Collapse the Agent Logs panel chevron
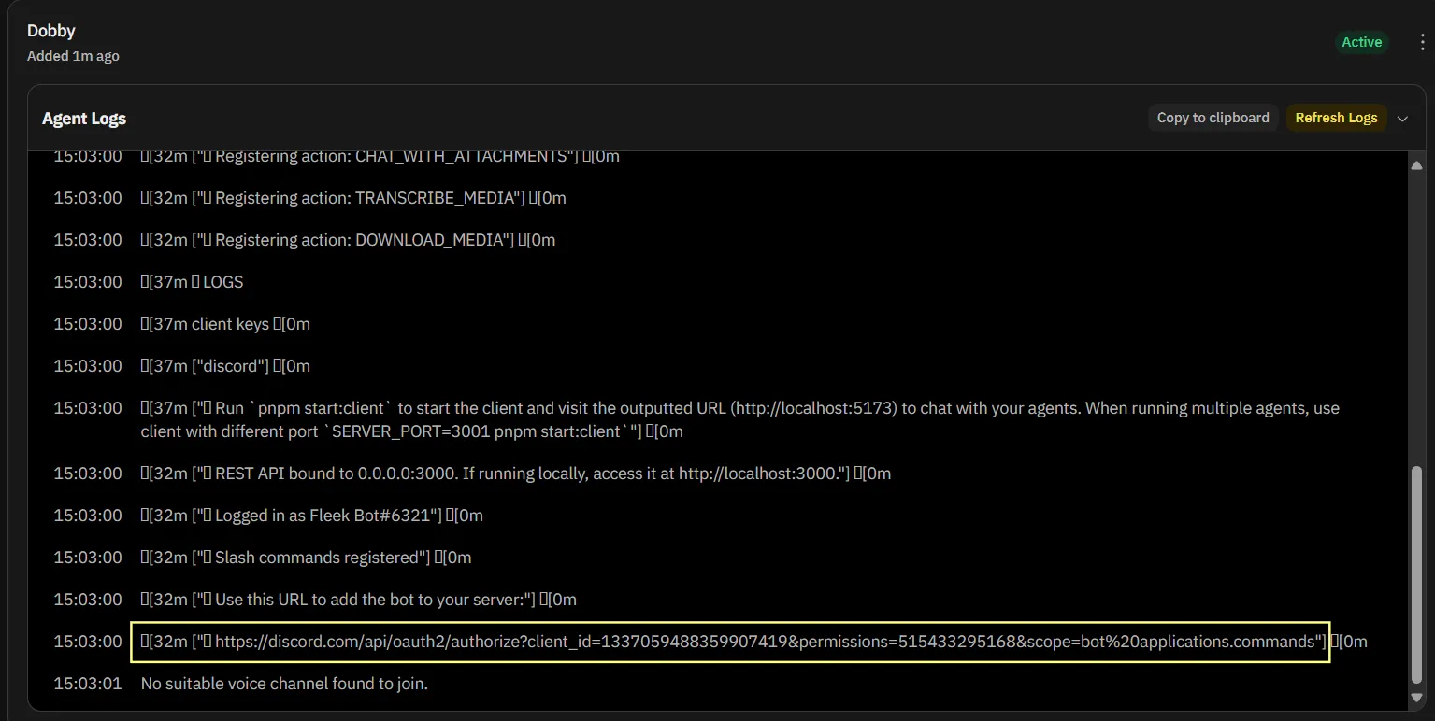This screenshot has width=1435, height=721. 1402,119
